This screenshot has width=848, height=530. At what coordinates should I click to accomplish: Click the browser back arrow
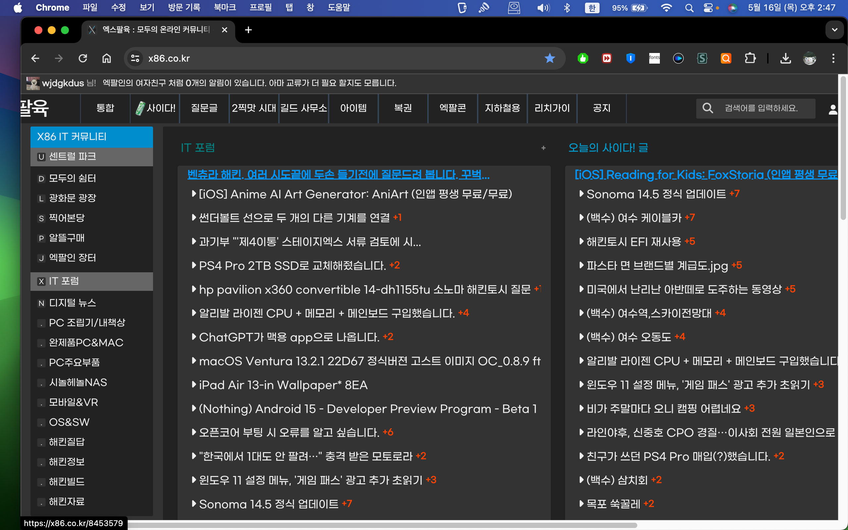pos(35,58)
